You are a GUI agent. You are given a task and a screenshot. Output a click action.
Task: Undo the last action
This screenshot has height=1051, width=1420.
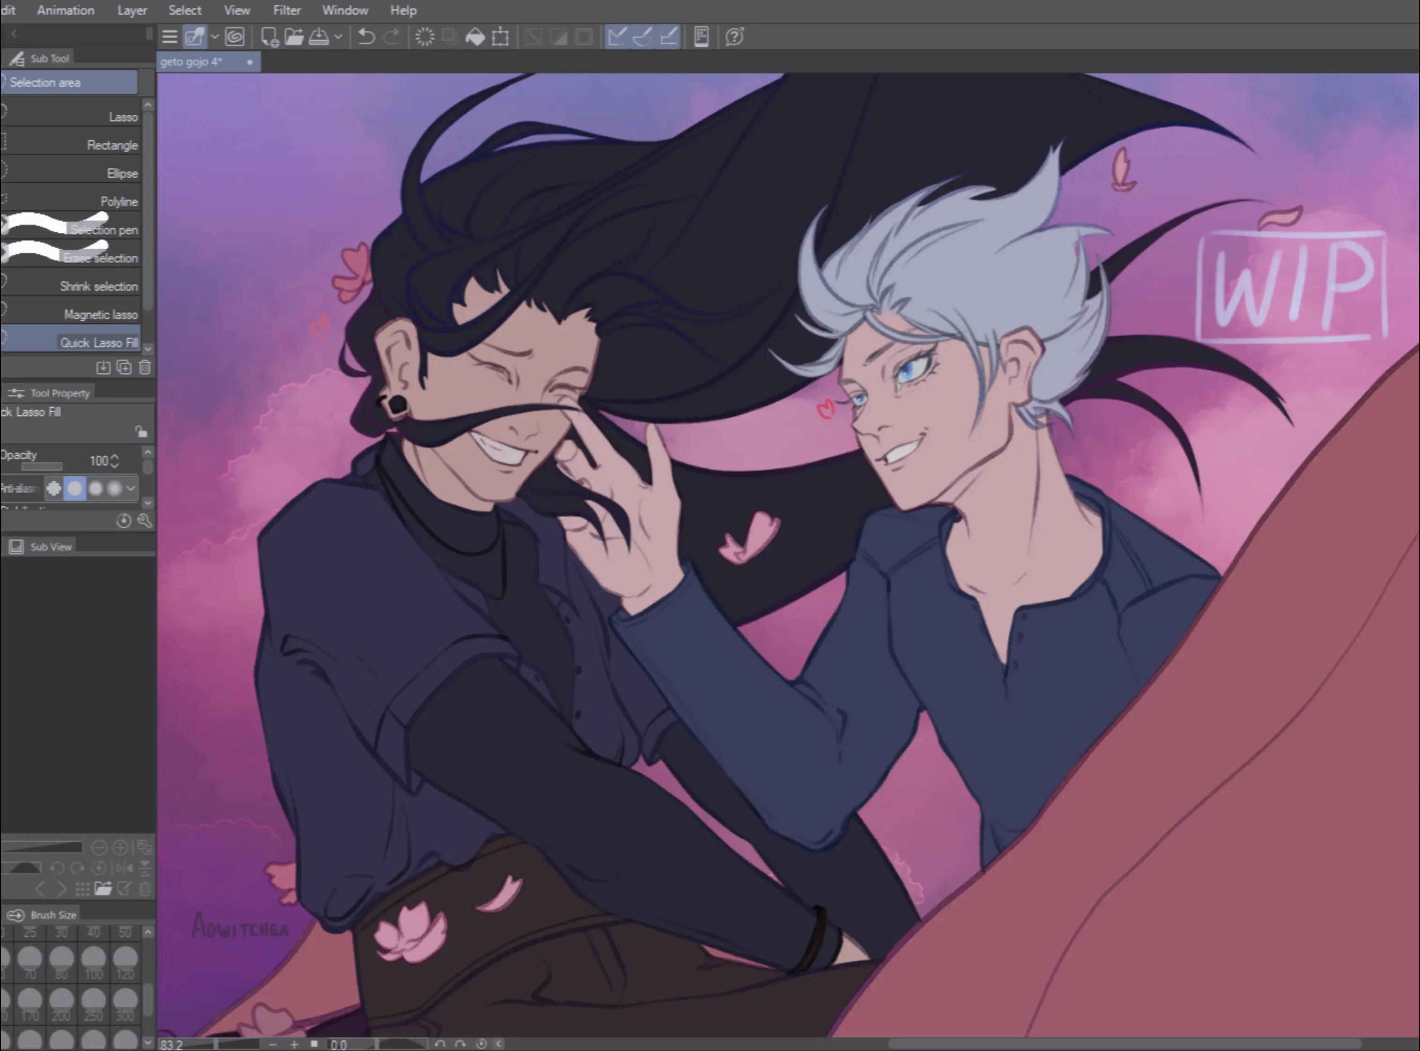click(366, 37)
